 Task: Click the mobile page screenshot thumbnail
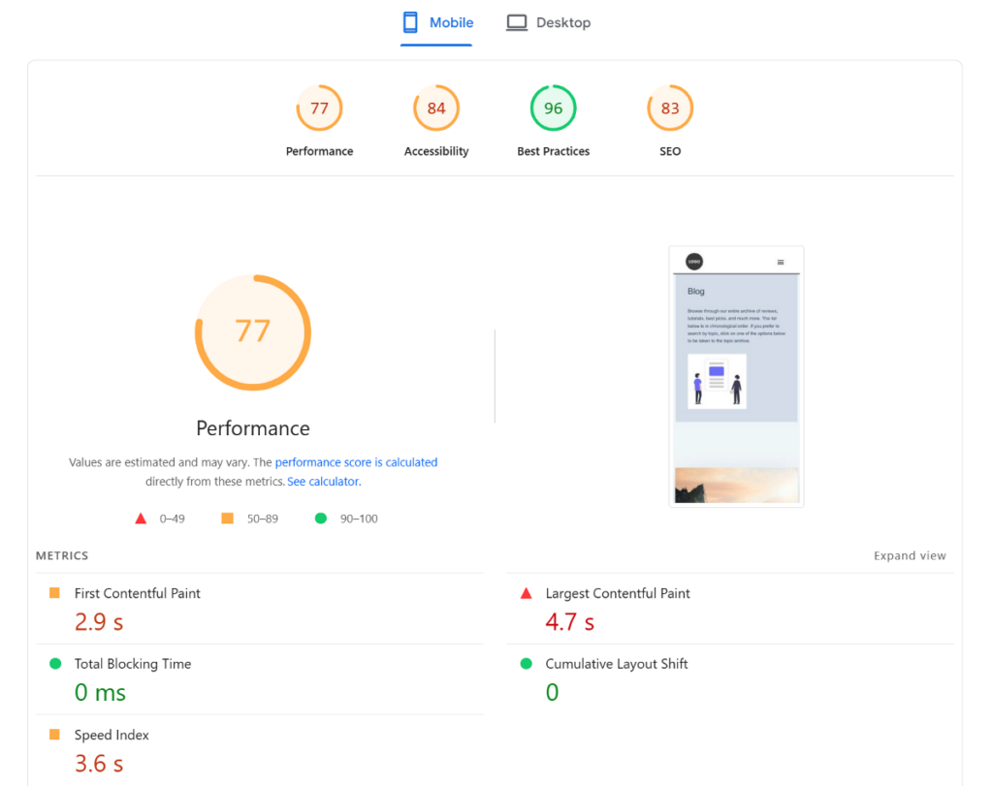(735, 376)
